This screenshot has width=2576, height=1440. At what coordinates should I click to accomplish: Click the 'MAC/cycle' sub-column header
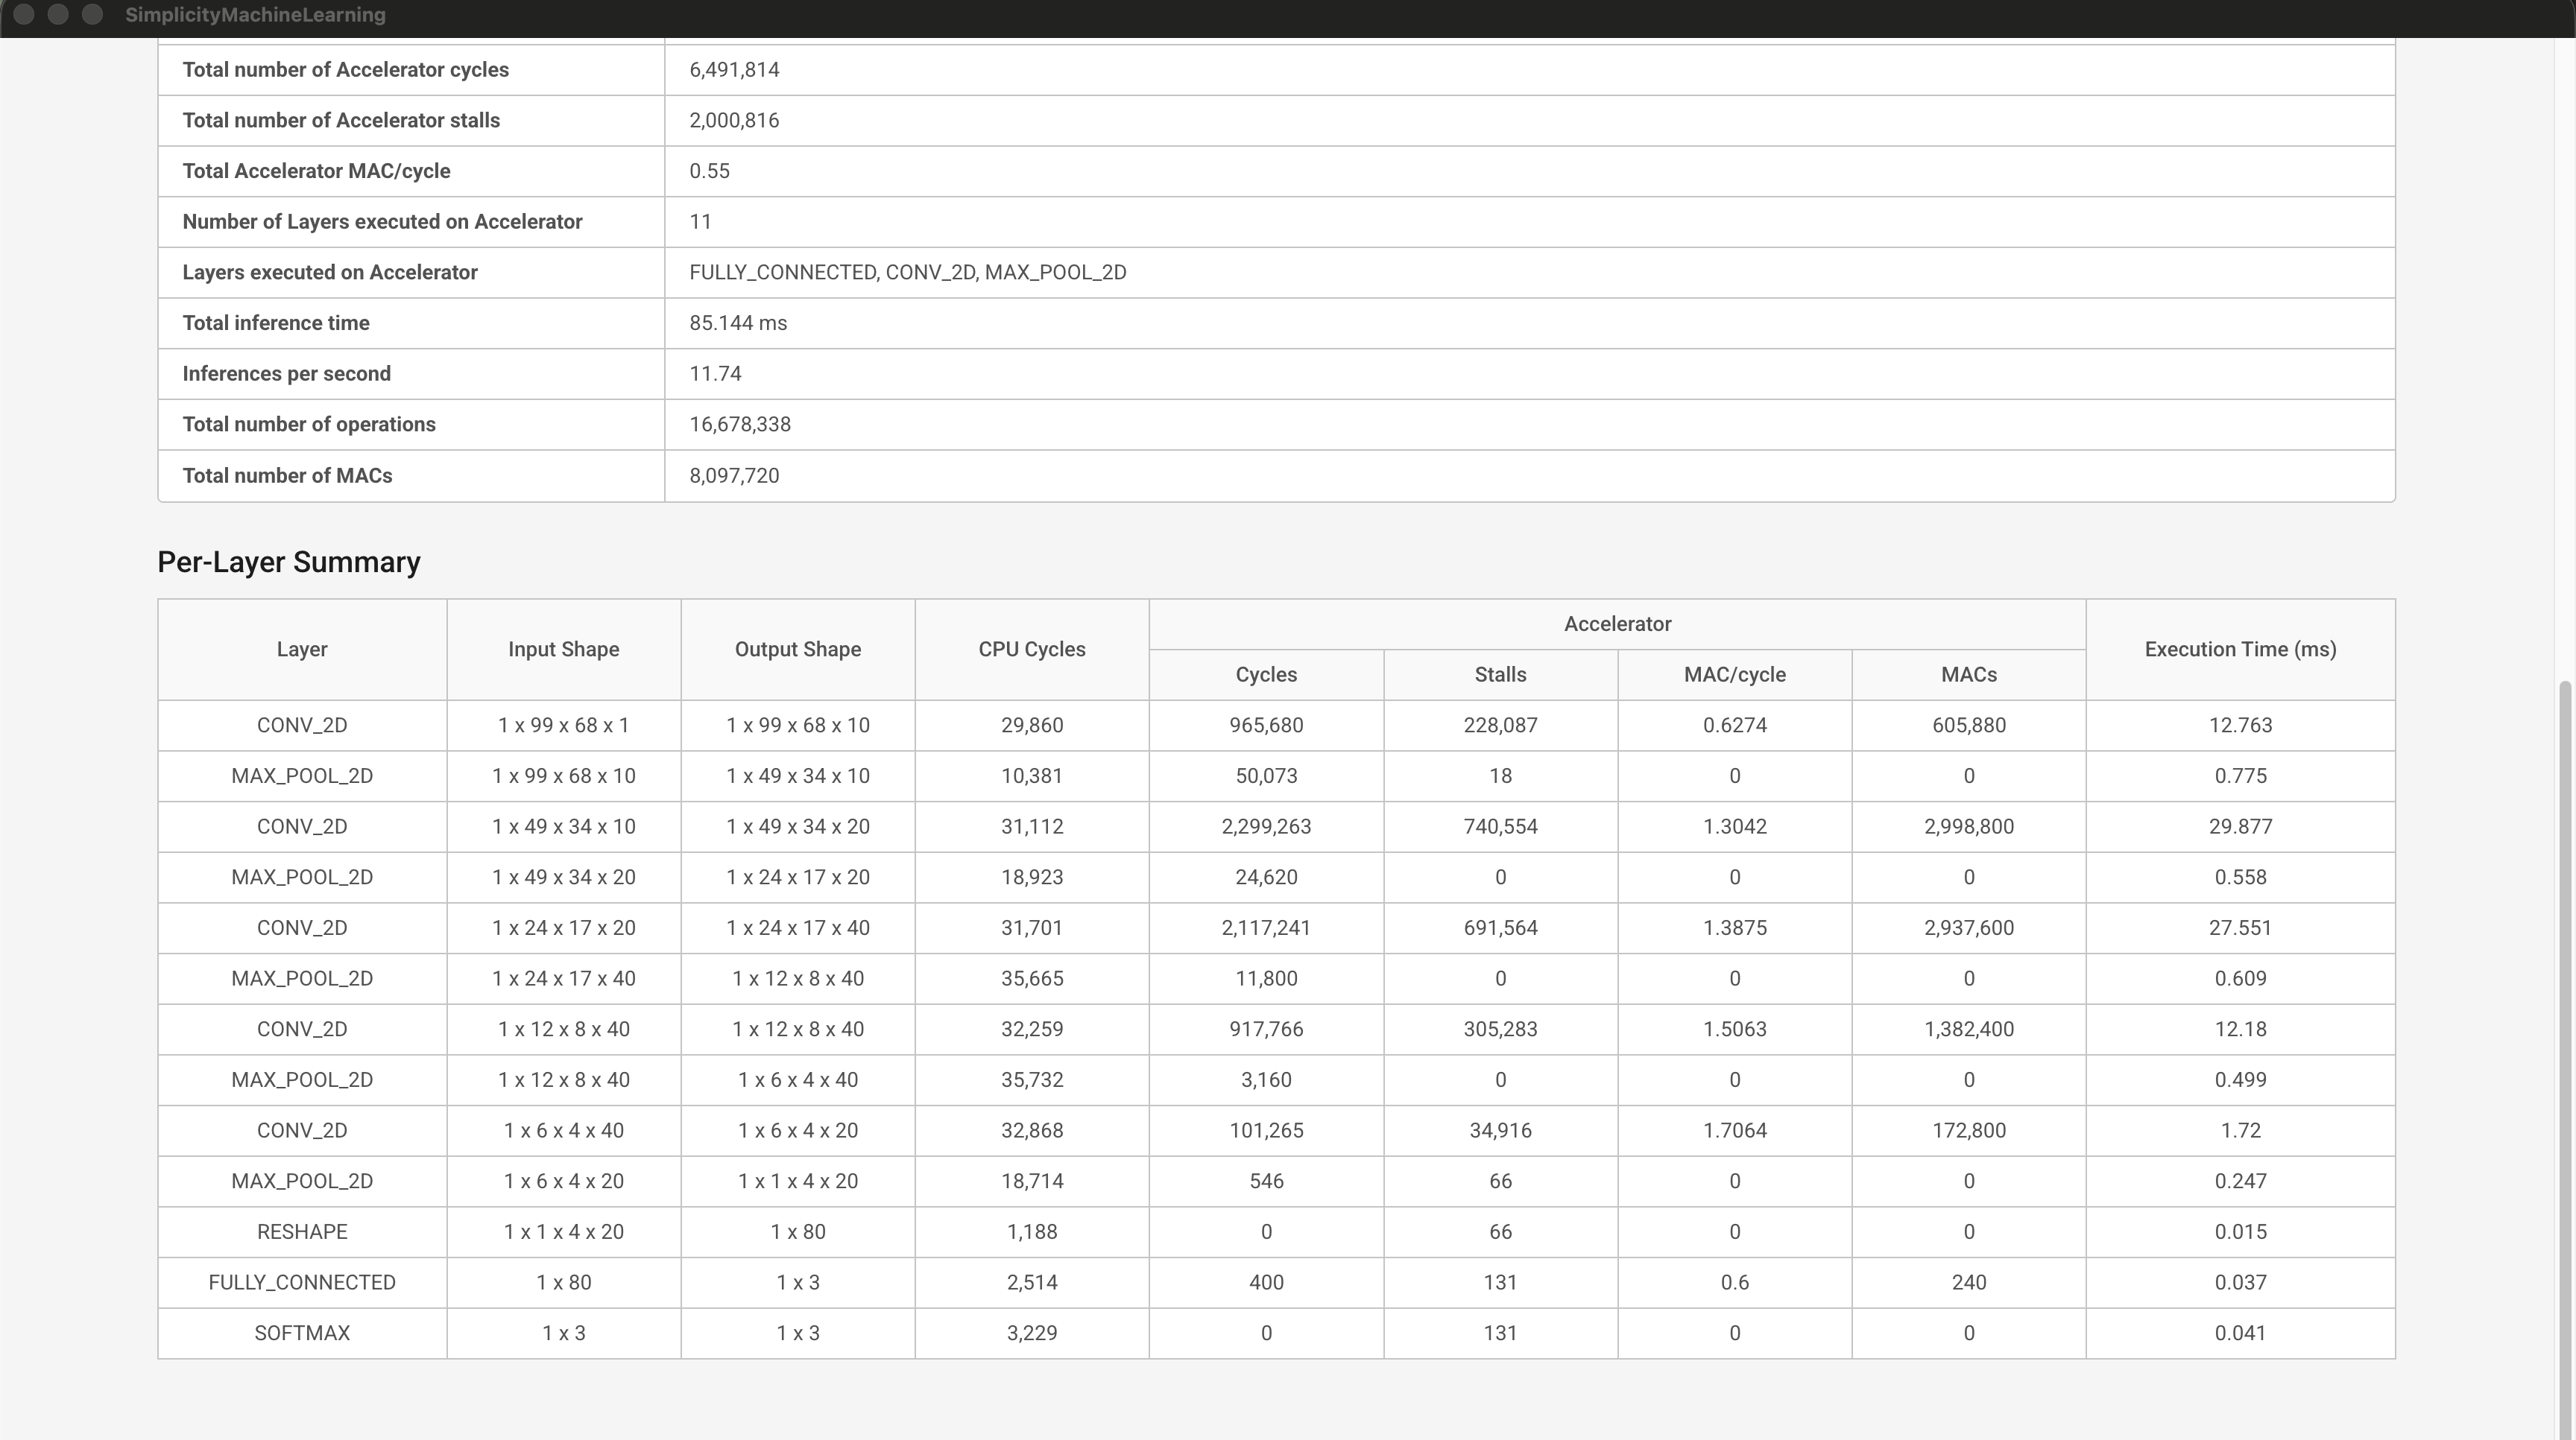click(1734, 674)
